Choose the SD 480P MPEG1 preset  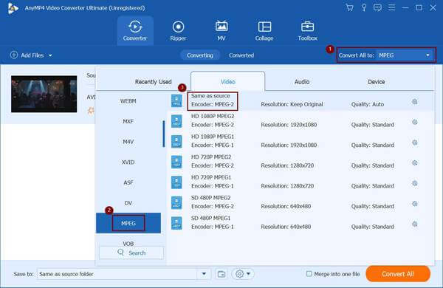coord(301,223)
